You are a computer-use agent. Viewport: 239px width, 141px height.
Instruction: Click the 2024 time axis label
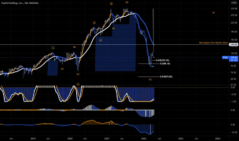(218, 138)
